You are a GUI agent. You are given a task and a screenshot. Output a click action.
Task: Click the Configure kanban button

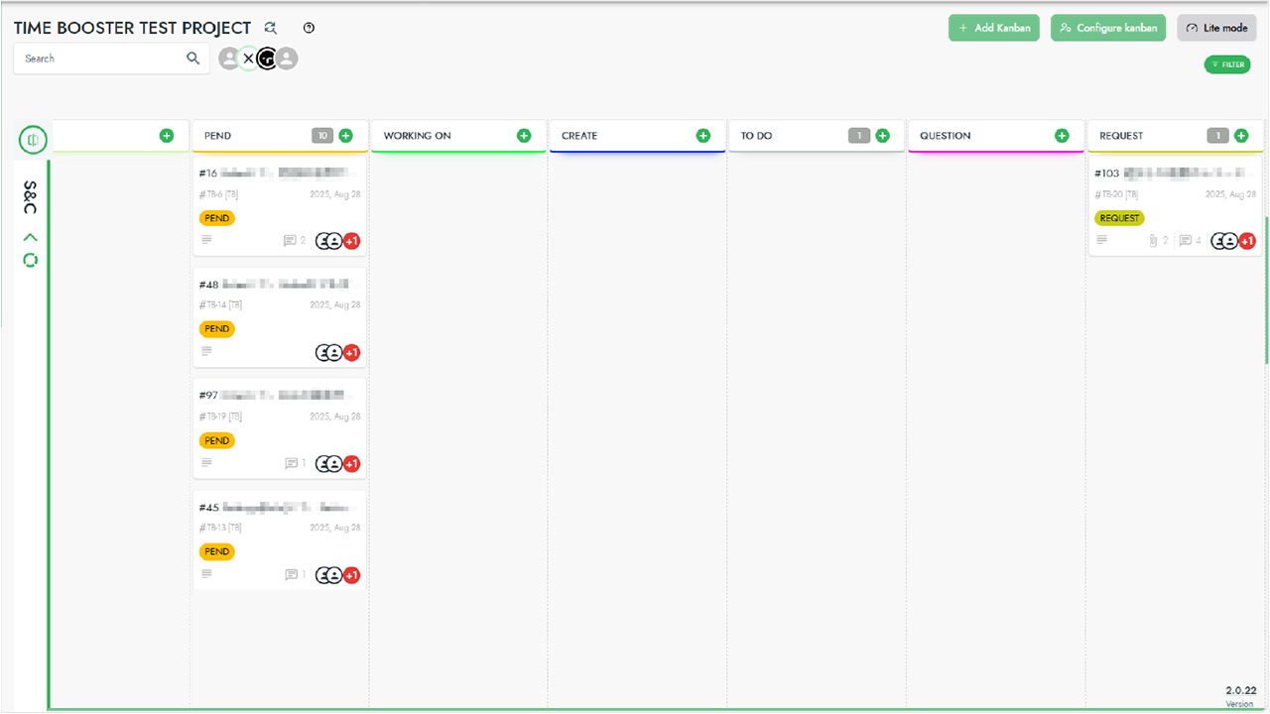coord(1108,28)
